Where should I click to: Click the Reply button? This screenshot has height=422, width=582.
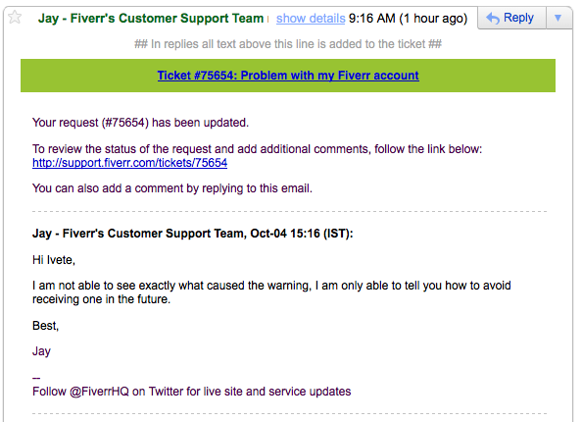(x=511, y=18)
